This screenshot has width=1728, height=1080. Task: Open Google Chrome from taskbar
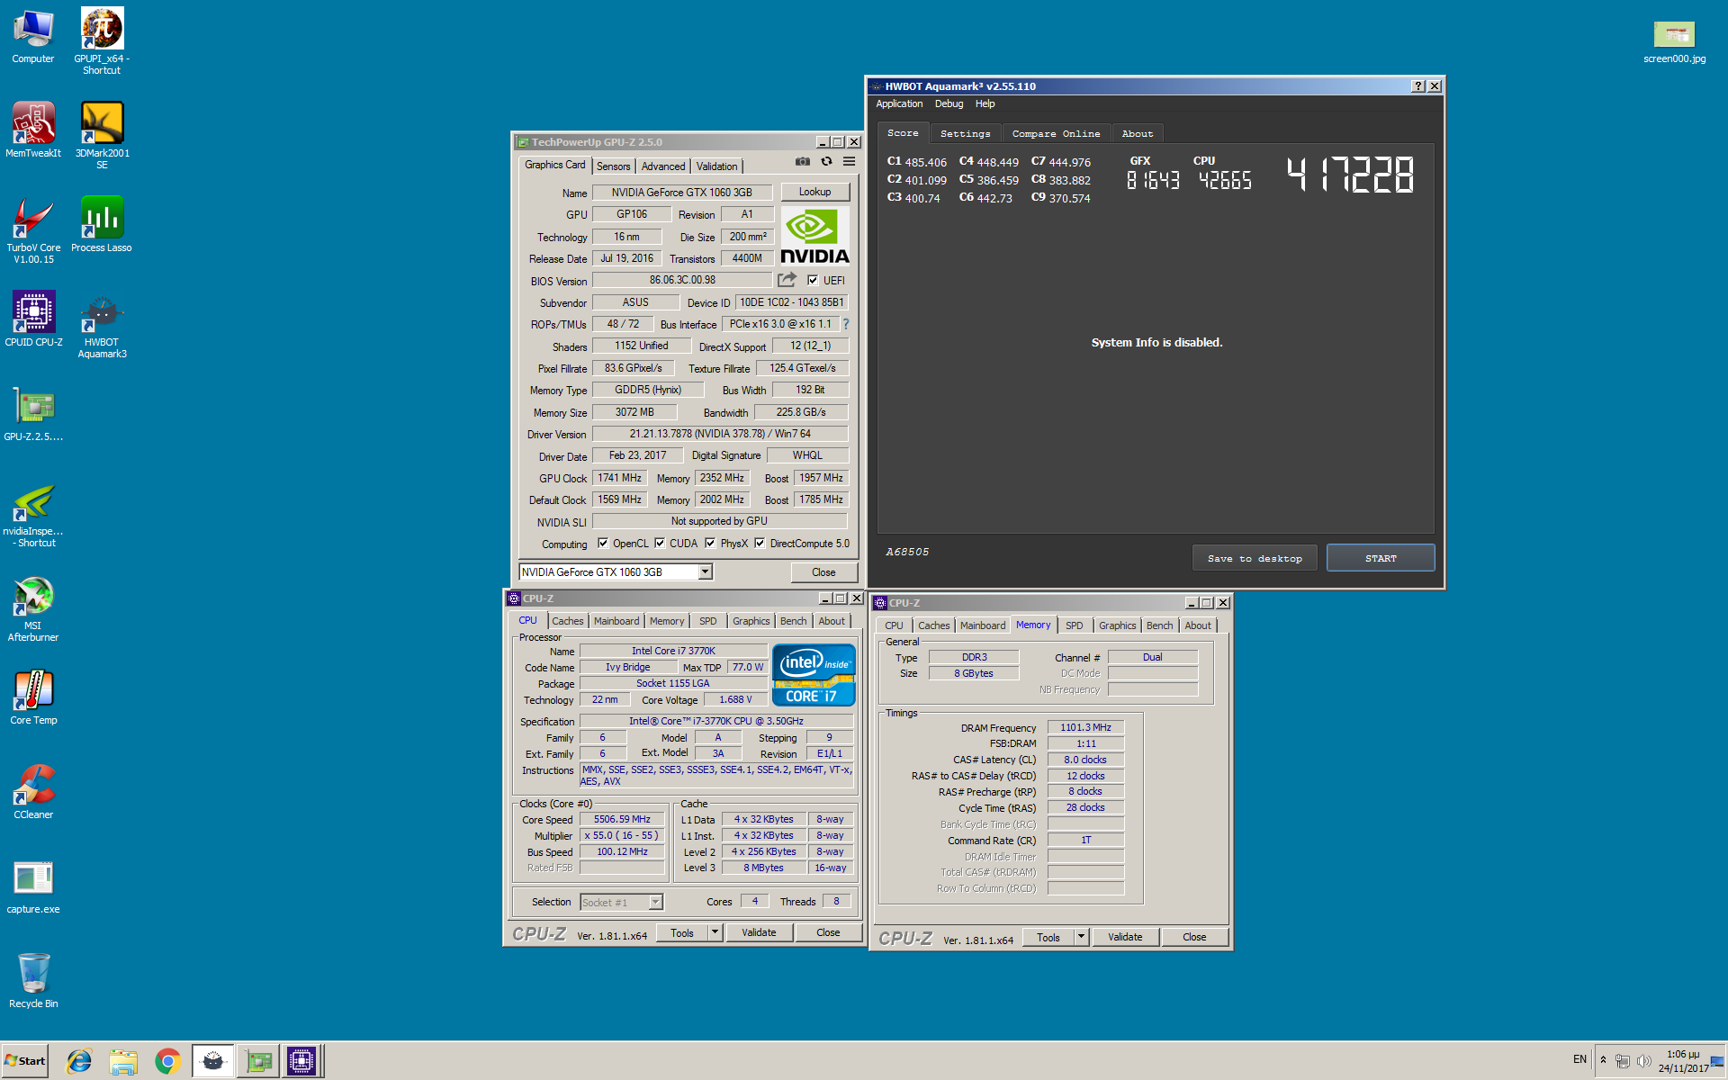pyautogui.click(x=167, y=1062)
